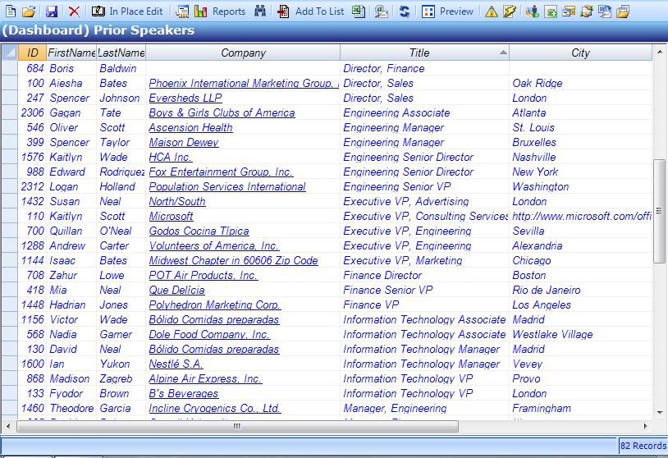
Task: Open the Nestlé S.A. link
Action: point(176,364)
